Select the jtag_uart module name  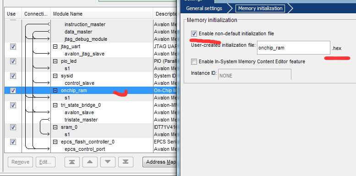pos(71,47)
